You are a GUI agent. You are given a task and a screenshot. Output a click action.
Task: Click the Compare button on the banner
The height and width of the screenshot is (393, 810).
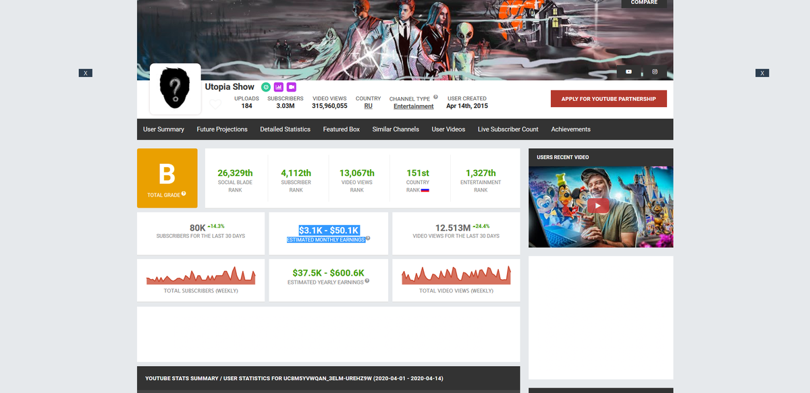pos(644,3)
